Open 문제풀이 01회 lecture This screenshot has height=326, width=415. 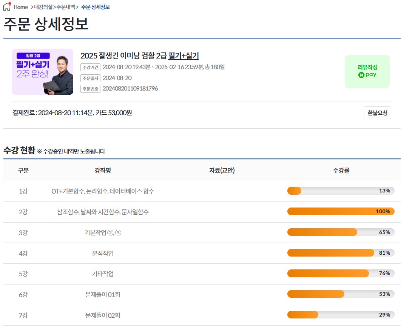pos(103,295)
